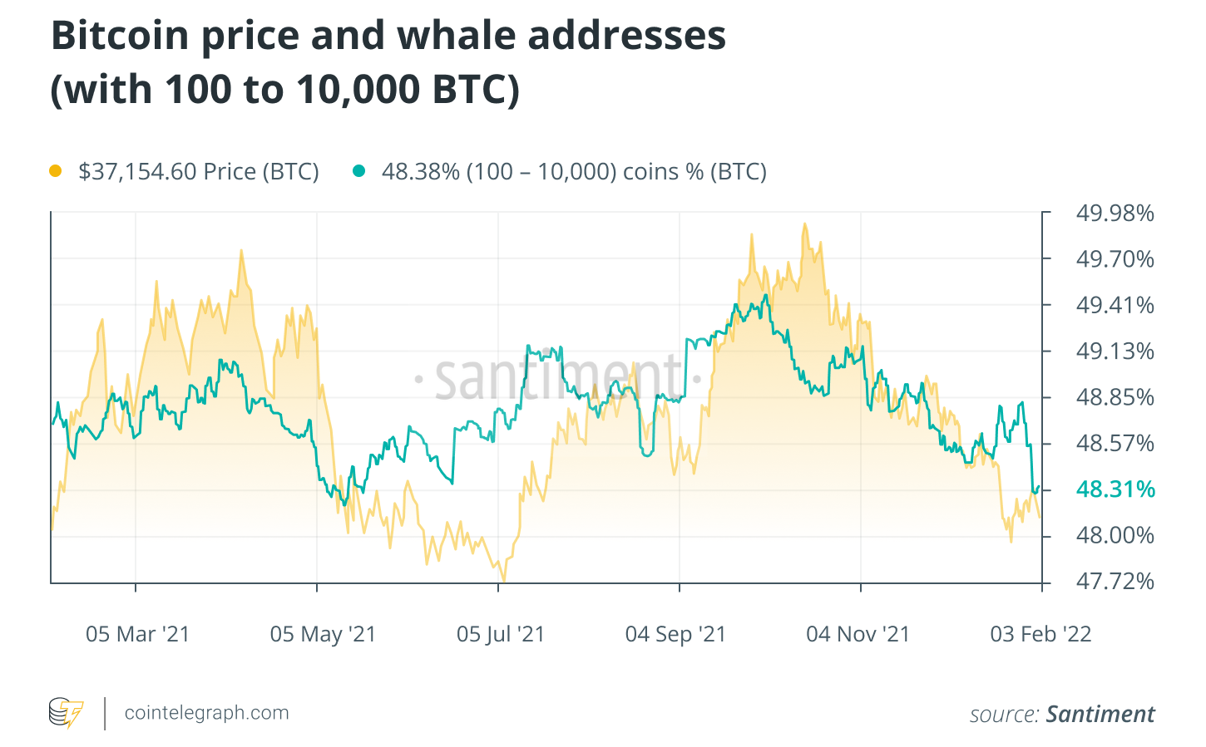This screenshot has width=1206, height=747.
Task: Click the highlighted 48.31% axis value
Action: (1115, 489)
